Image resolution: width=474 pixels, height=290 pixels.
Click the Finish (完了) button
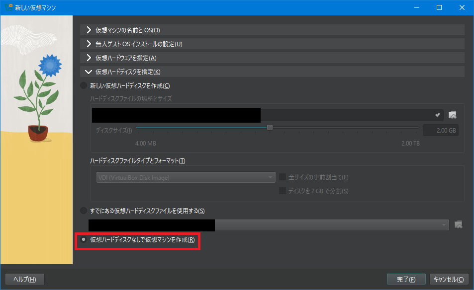tap(406, 279)
